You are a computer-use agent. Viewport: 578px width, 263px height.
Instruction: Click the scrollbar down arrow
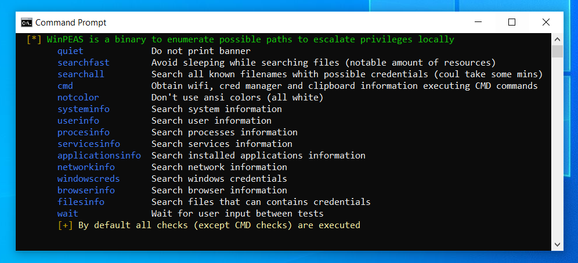[557, 244]
